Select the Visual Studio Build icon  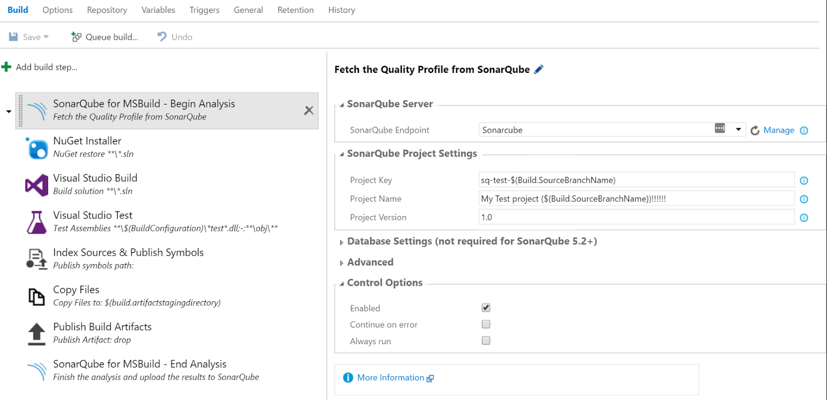pyautogui.click(x=37, y=185)
